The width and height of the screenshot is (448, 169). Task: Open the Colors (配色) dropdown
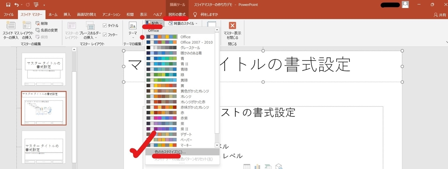pos(153,23)
